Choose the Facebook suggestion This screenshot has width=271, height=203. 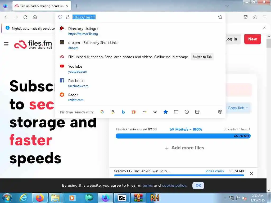(x=140, y=83)
